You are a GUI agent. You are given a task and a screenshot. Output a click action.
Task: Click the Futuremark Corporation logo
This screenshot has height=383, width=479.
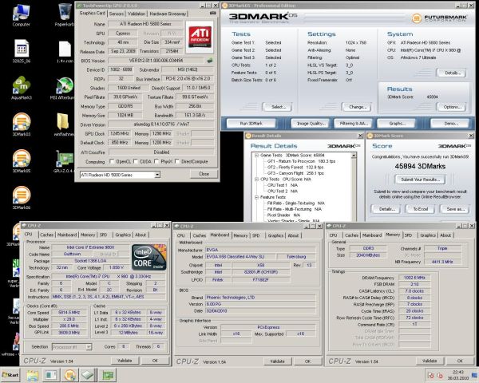tap(439, 18)
